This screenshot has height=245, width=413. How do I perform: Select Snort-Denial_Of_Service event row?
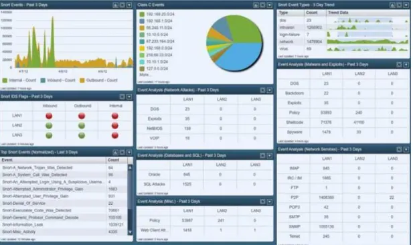click(64, 203)
